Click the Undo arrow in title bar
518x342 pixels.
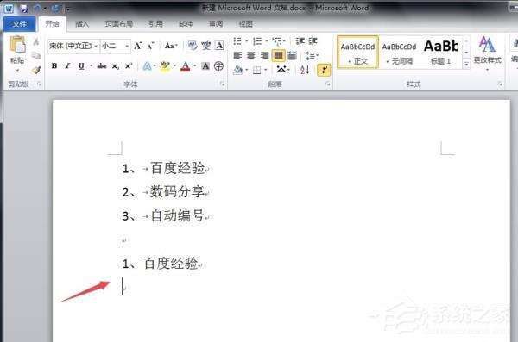37,9
